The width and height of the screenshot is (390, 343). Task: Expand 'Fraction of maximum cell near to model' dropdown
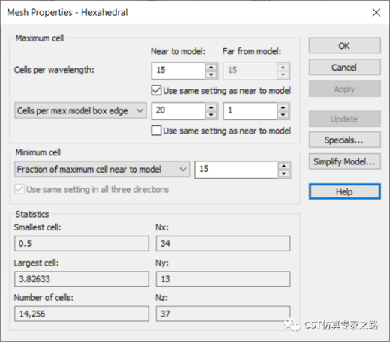pos(102,170)
